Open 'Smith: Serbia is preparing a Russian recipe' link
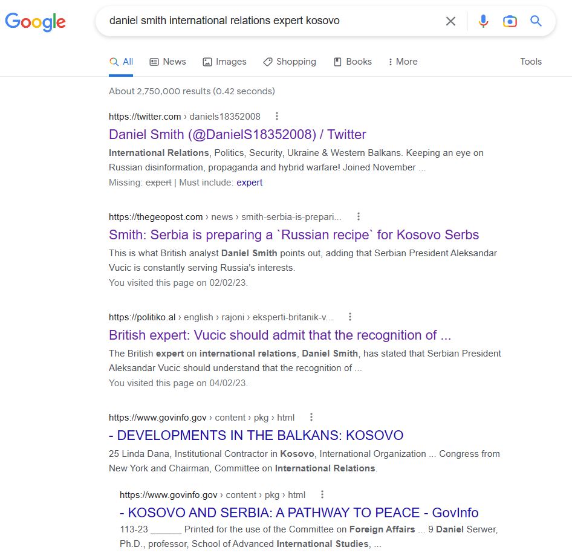 point(294,235)
